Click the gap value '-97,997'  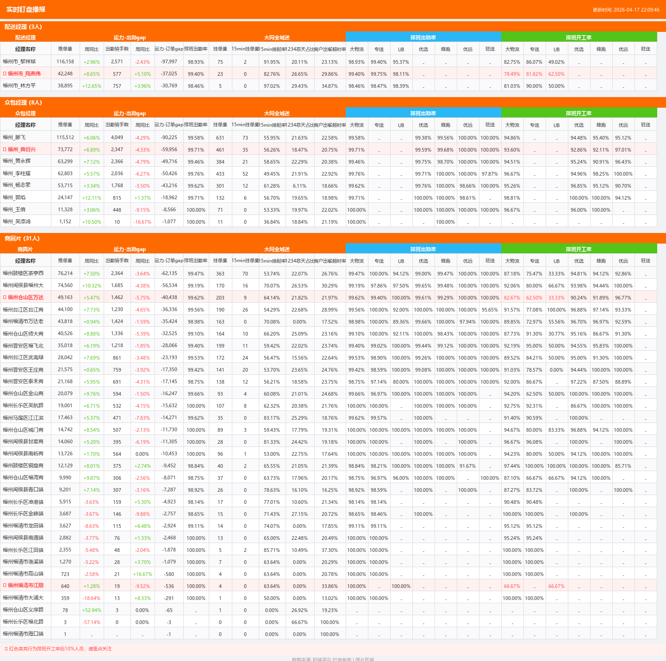[x=169, y=61]
